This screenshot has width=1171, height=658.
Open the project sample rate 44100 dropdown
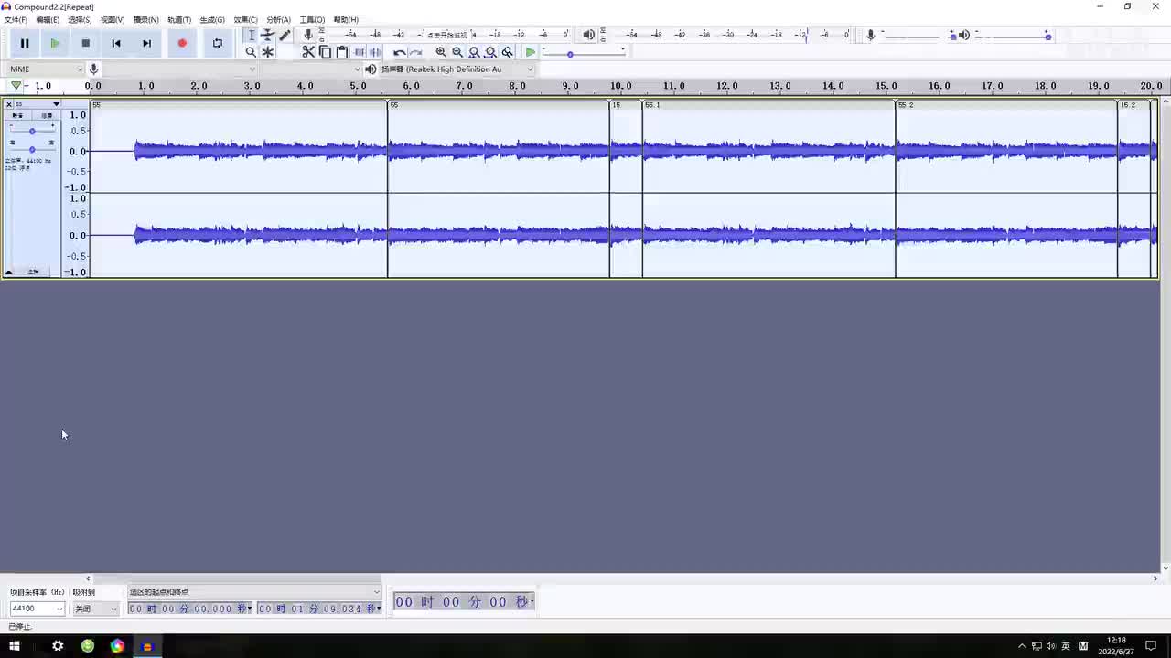pyautogui.click(x=37, y=609)
